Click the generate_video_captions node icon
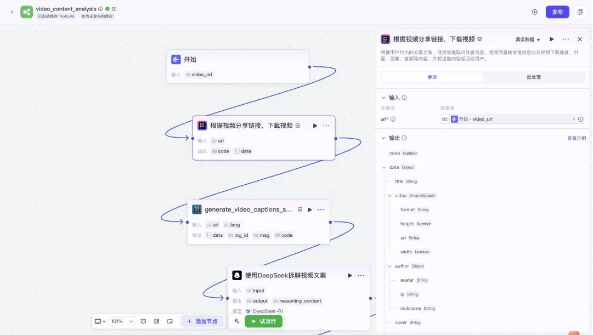 [x=196, y=209]
